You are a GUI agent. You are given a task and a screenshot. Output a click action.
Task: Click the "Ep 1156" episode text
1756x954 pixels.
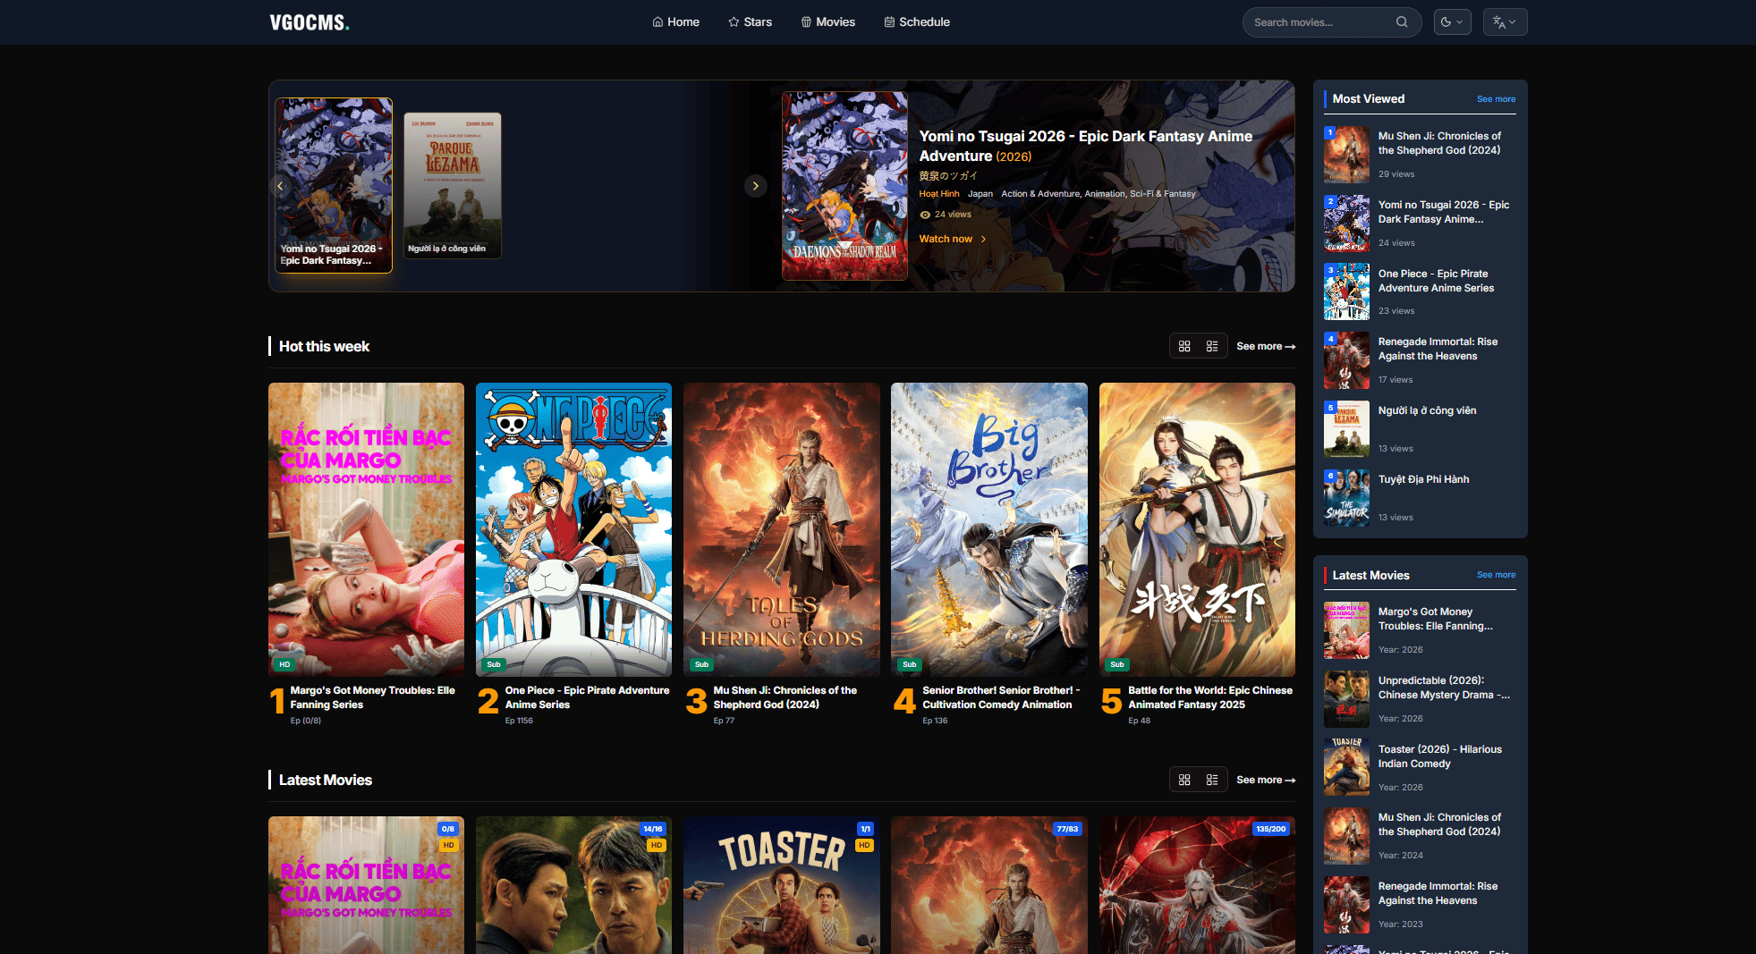point(519,721)
